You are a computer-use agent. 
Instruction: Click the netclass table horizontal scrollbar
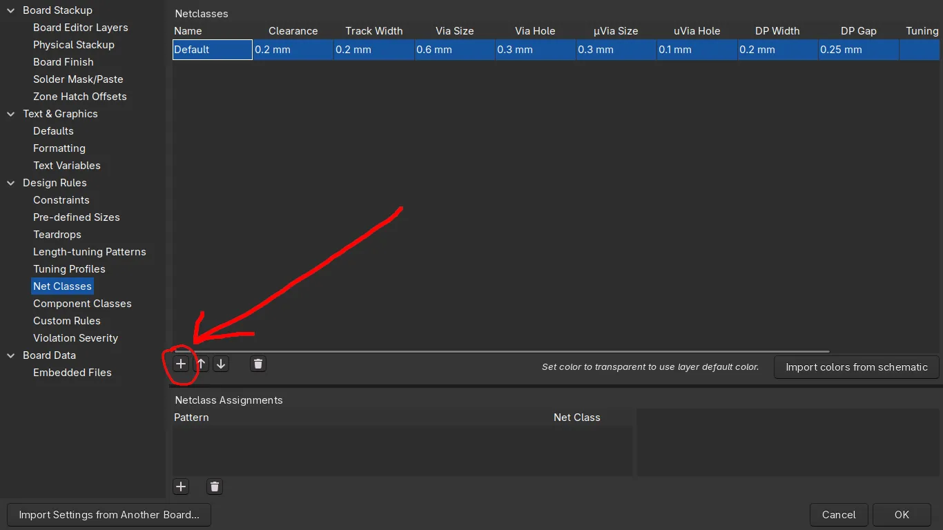[502, 351]
